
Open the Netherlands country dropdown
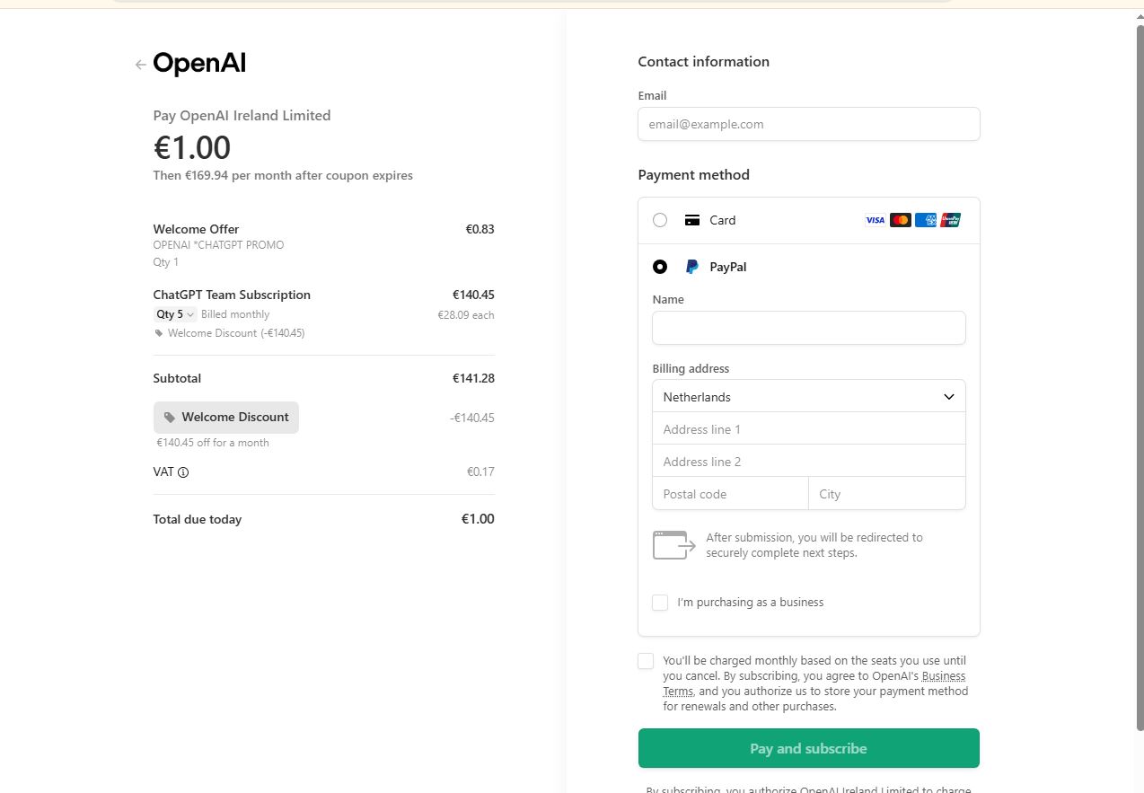[x=809, y=396]
